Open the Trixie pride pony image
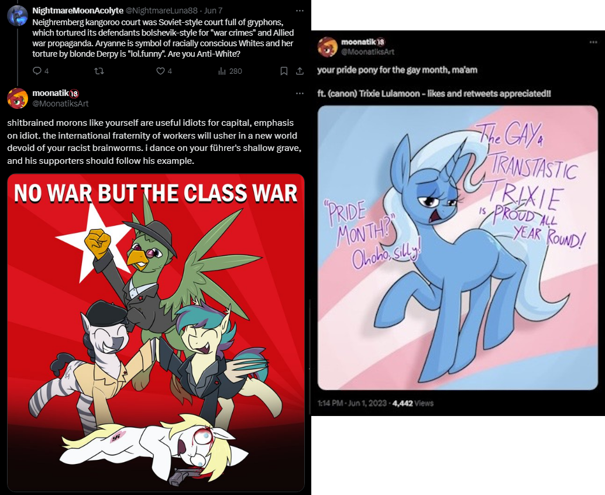The height and width of the screenshot is (495, 605). [458, 247]
